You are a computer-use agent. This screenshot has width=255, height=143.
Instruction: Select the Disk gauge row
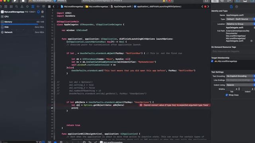click(x=23, y=27)
